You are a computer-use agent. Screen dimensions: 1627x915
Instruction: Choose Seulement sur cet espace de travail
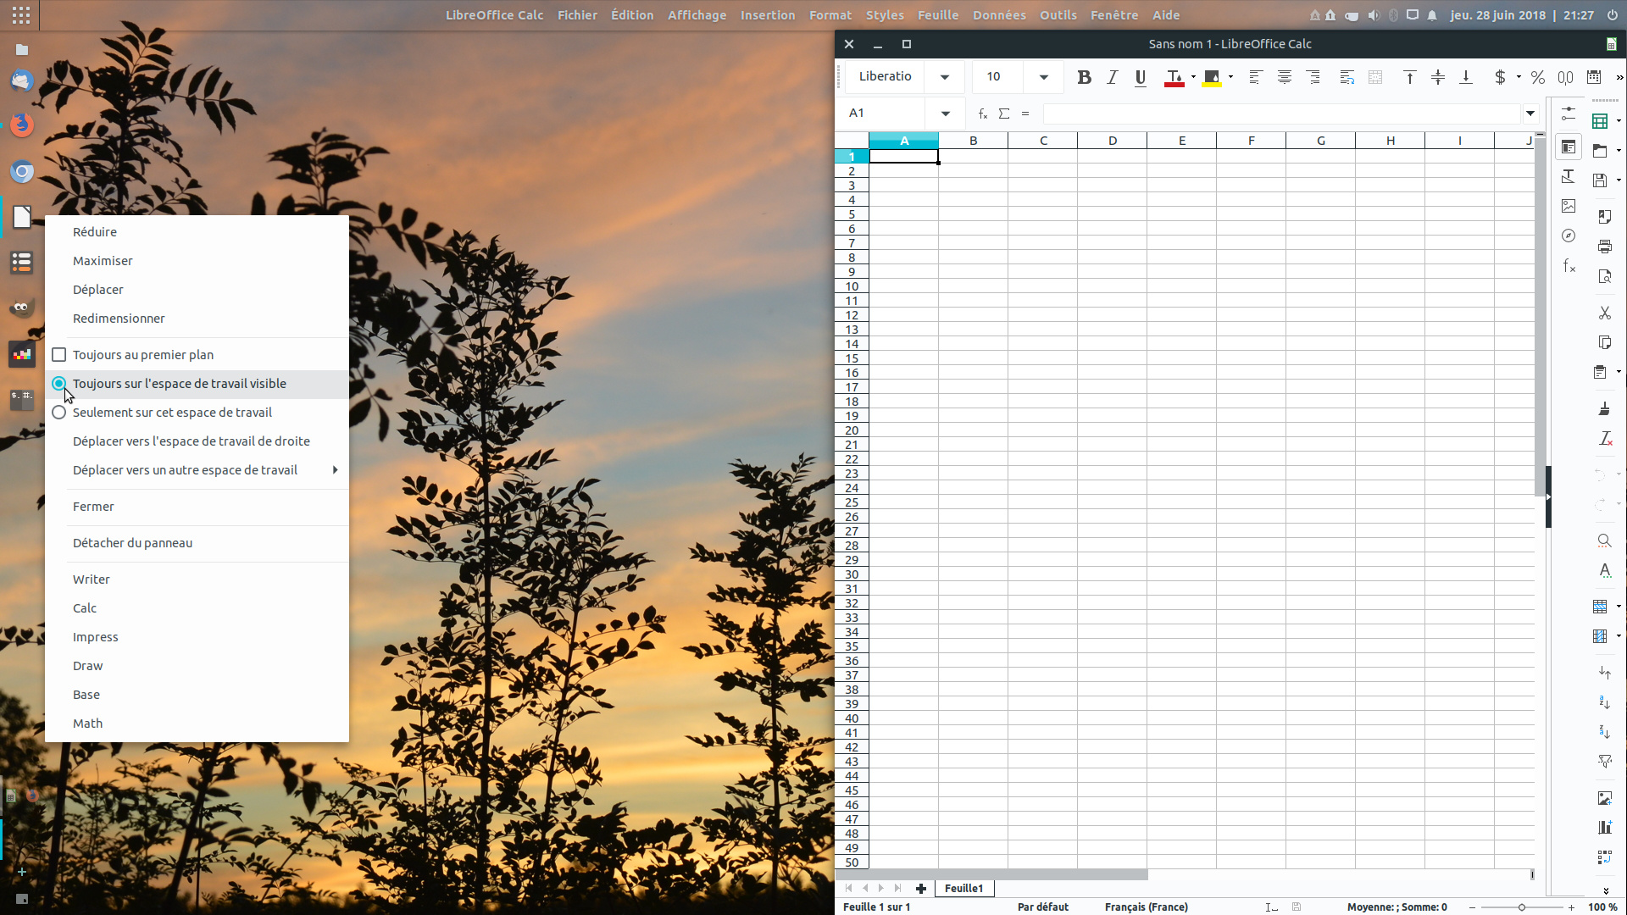click(x=172, y=413)
